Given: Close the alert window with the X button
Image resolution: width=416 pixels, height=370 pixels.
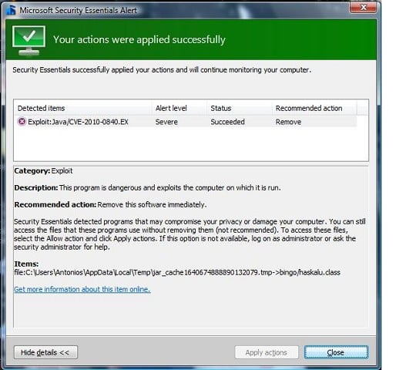Looking at the screenshot, I should 363,8.
